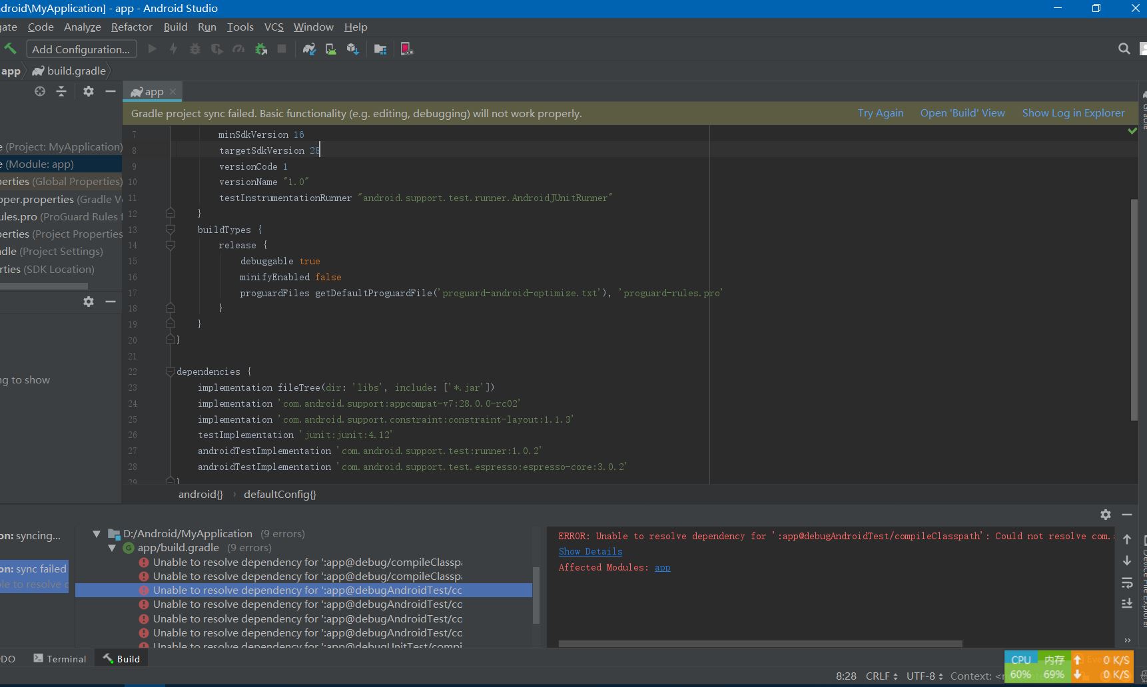This screenshot has width=1147, height=687.
Task: Click the Try Again link
Action: (x=881, y=113)
